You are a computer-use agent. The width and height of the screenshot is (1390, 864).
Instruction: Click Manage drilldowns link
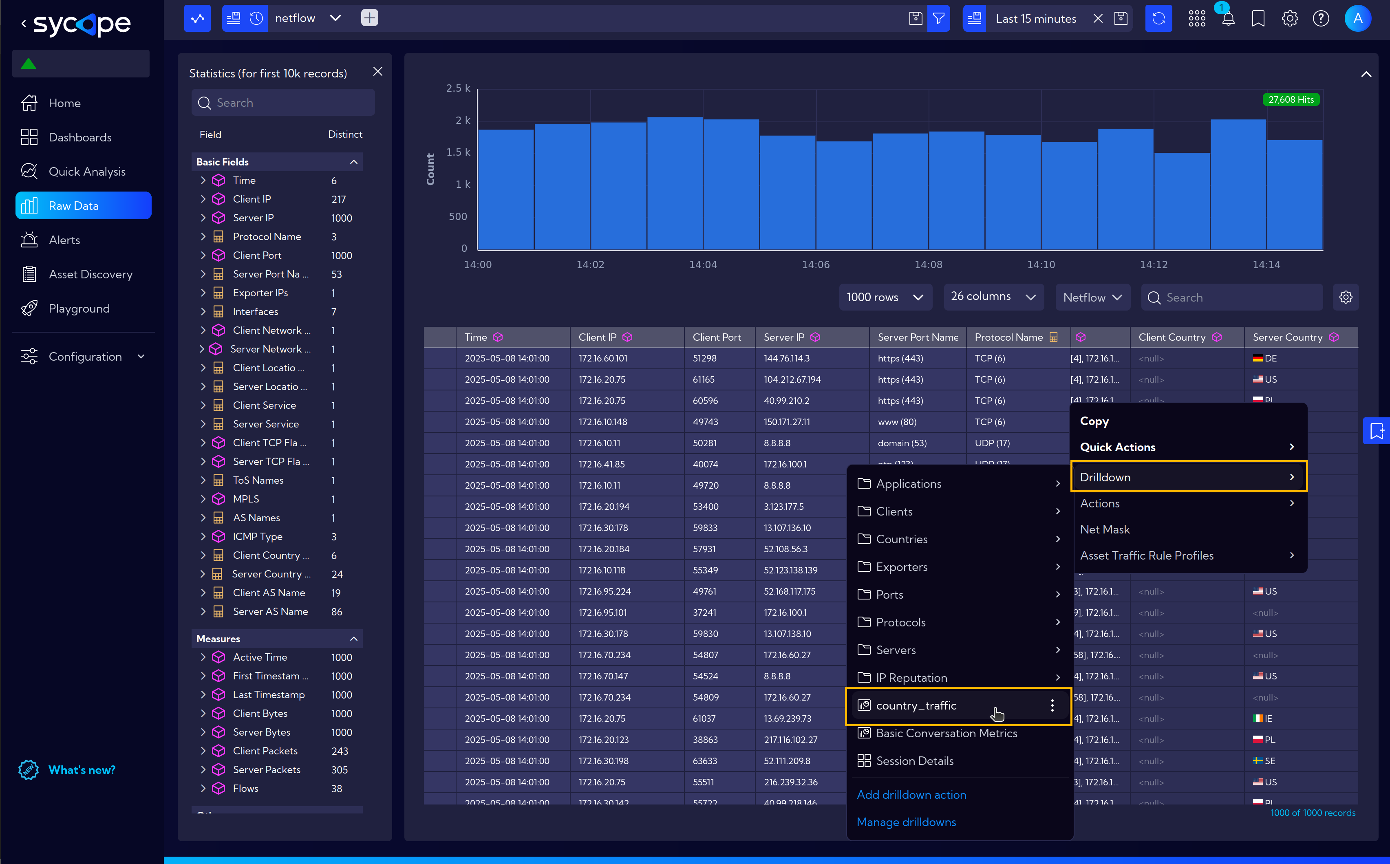pyautogui.click(x=907, y=822)
